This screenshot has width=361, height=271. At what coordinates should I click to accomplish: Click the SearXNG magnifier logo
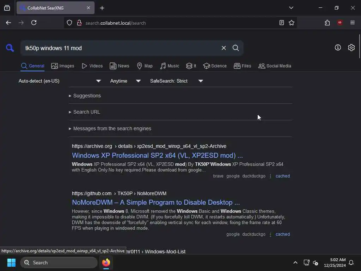(10, 48)
